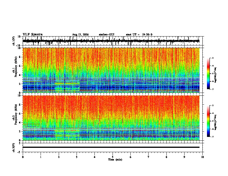Click the "8" kHz tick on ch.2 frequency axis
Viewport: 228px width, 176px height.
click(x=20, y=105)
